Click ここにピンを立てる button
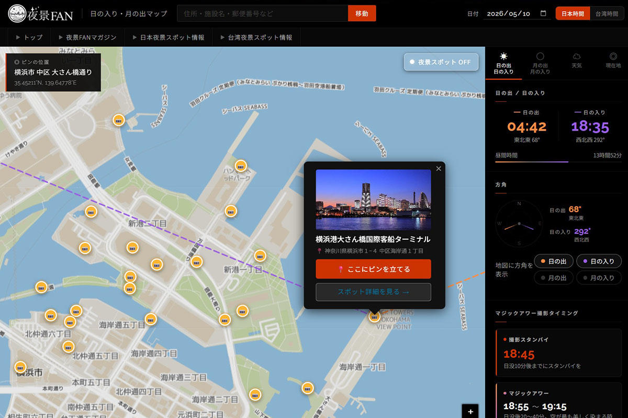628x418 pixels. pyautogui.click(x=373, y=269)
